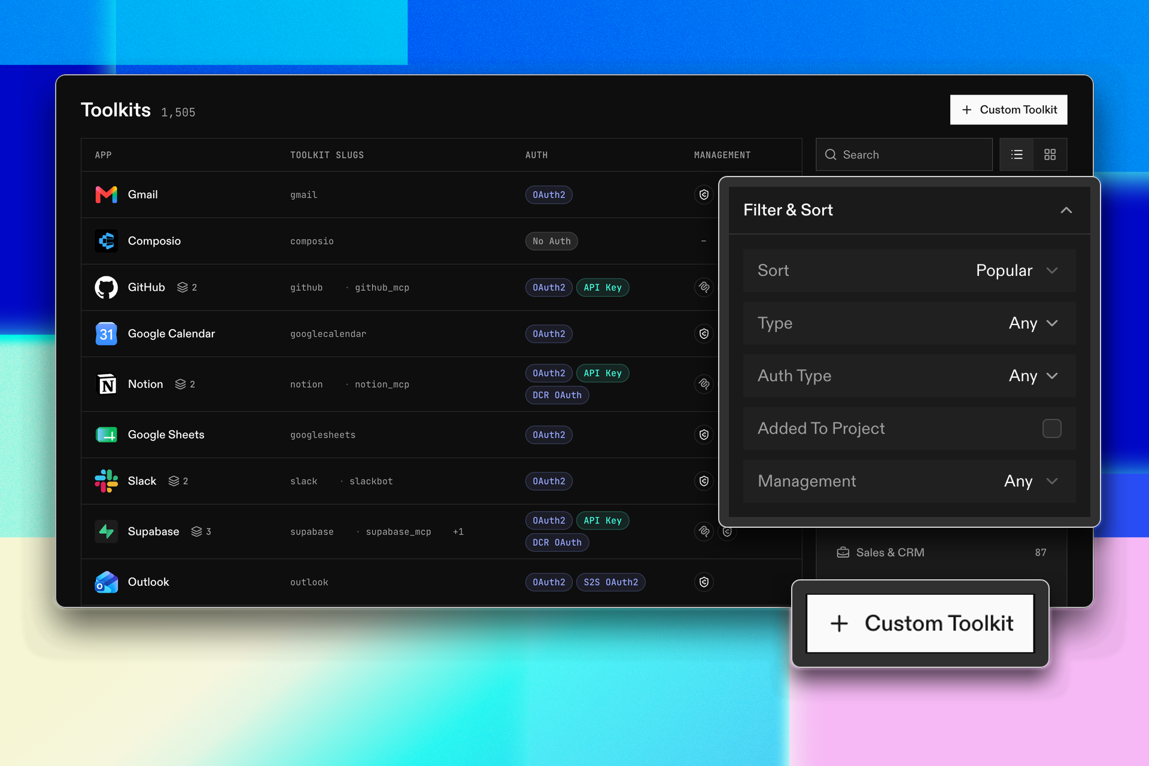
Task: Switch to list view
Action: point(1017,154)
